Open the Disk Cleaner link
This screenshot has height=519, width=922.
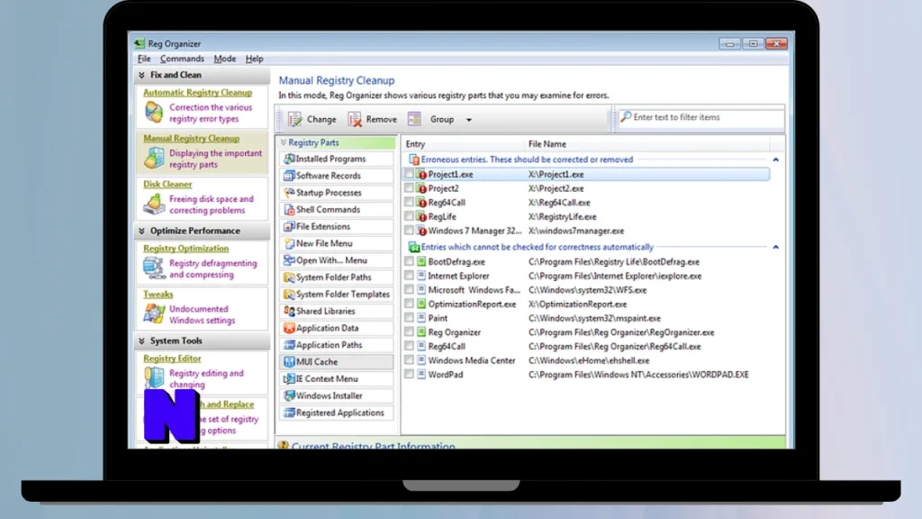pos(167,184)
